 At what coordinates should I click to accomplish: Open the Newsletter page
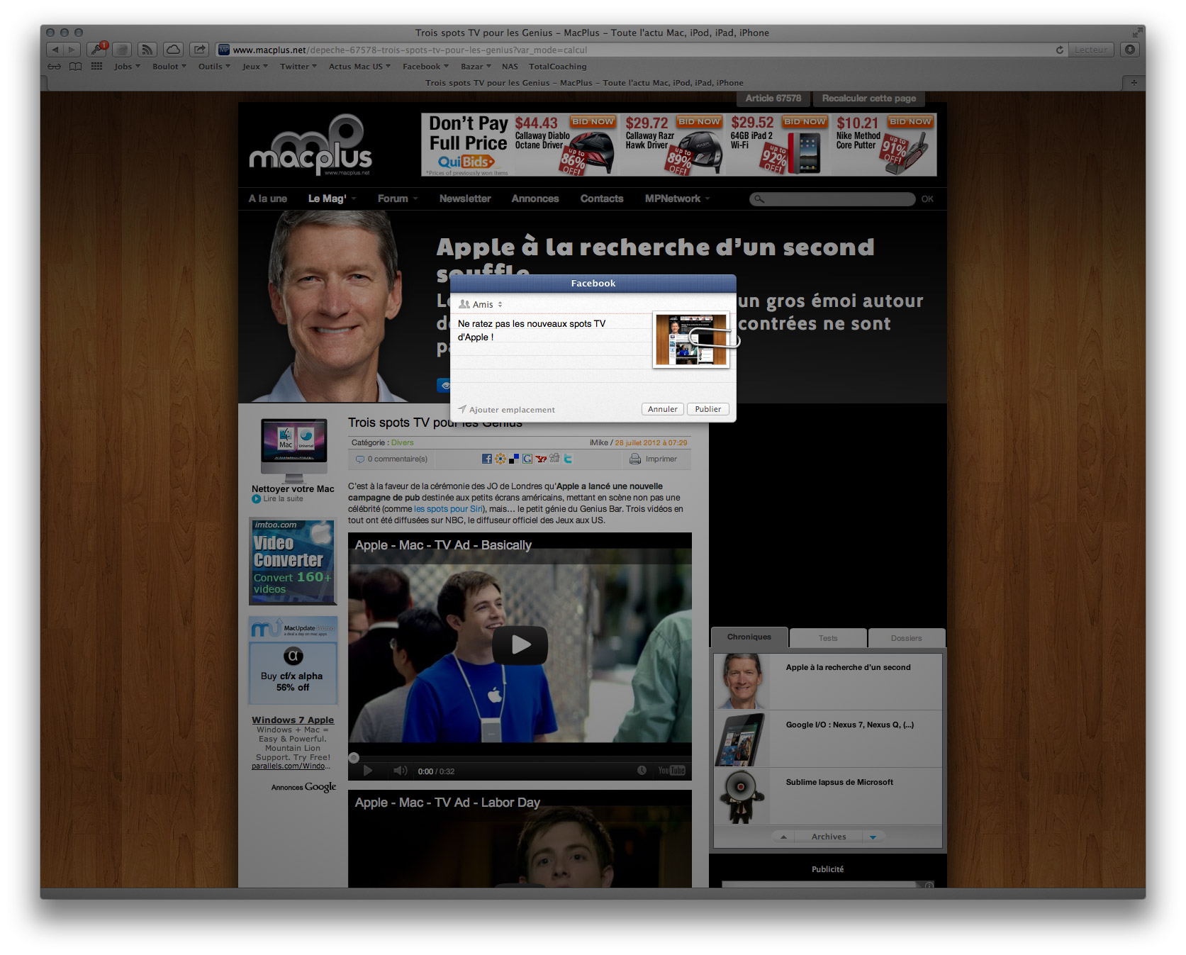coord(465,199)
